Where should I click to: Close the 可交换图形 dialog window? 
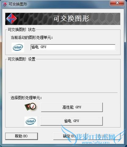117,3
